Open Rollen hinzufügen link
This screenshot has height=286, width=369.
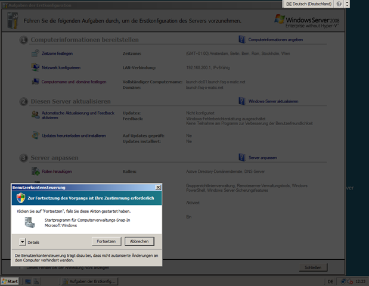57,172
